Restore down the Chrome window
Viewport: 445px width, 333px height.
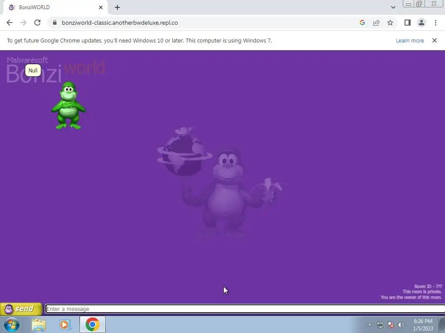coord(419,3)
